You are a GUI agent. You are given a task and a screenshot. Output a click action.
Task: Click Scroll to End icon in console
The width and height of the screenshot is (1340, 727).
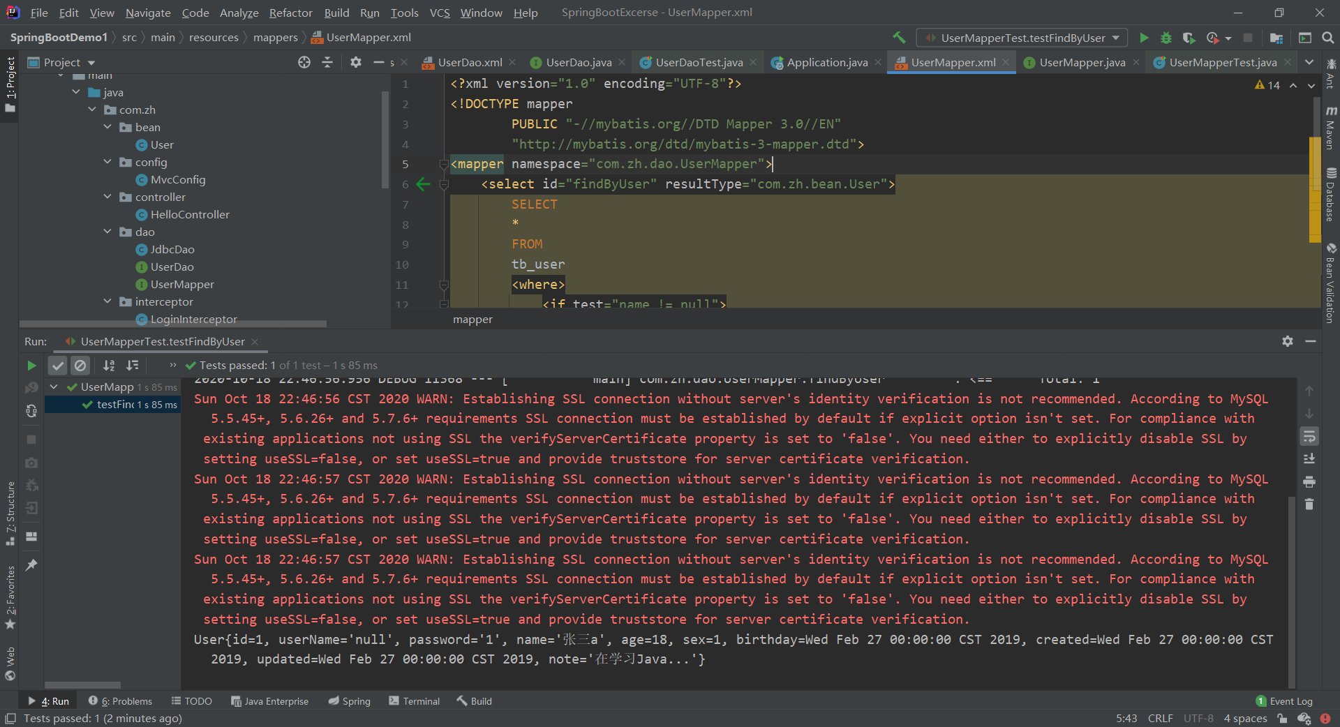[x=1309, y=459]
